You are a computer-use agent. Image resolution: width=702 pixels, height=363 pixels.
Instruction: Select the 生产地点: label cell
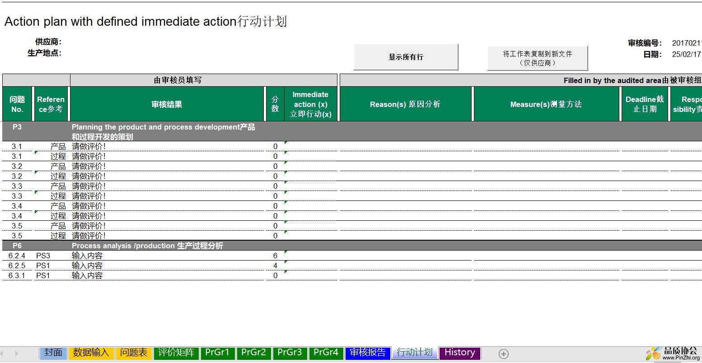pos(44,53)
